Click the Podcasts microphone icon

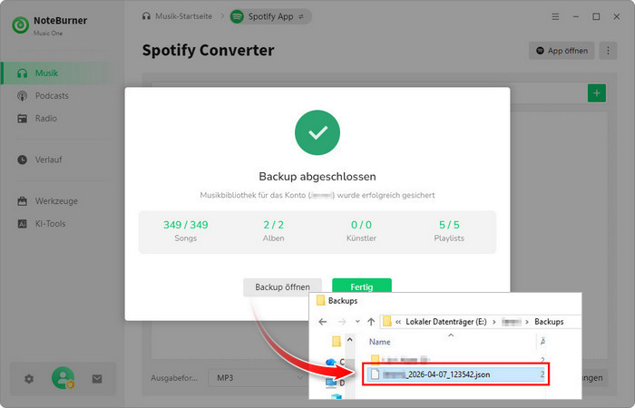pyautogui.click(x=23, y=96)
